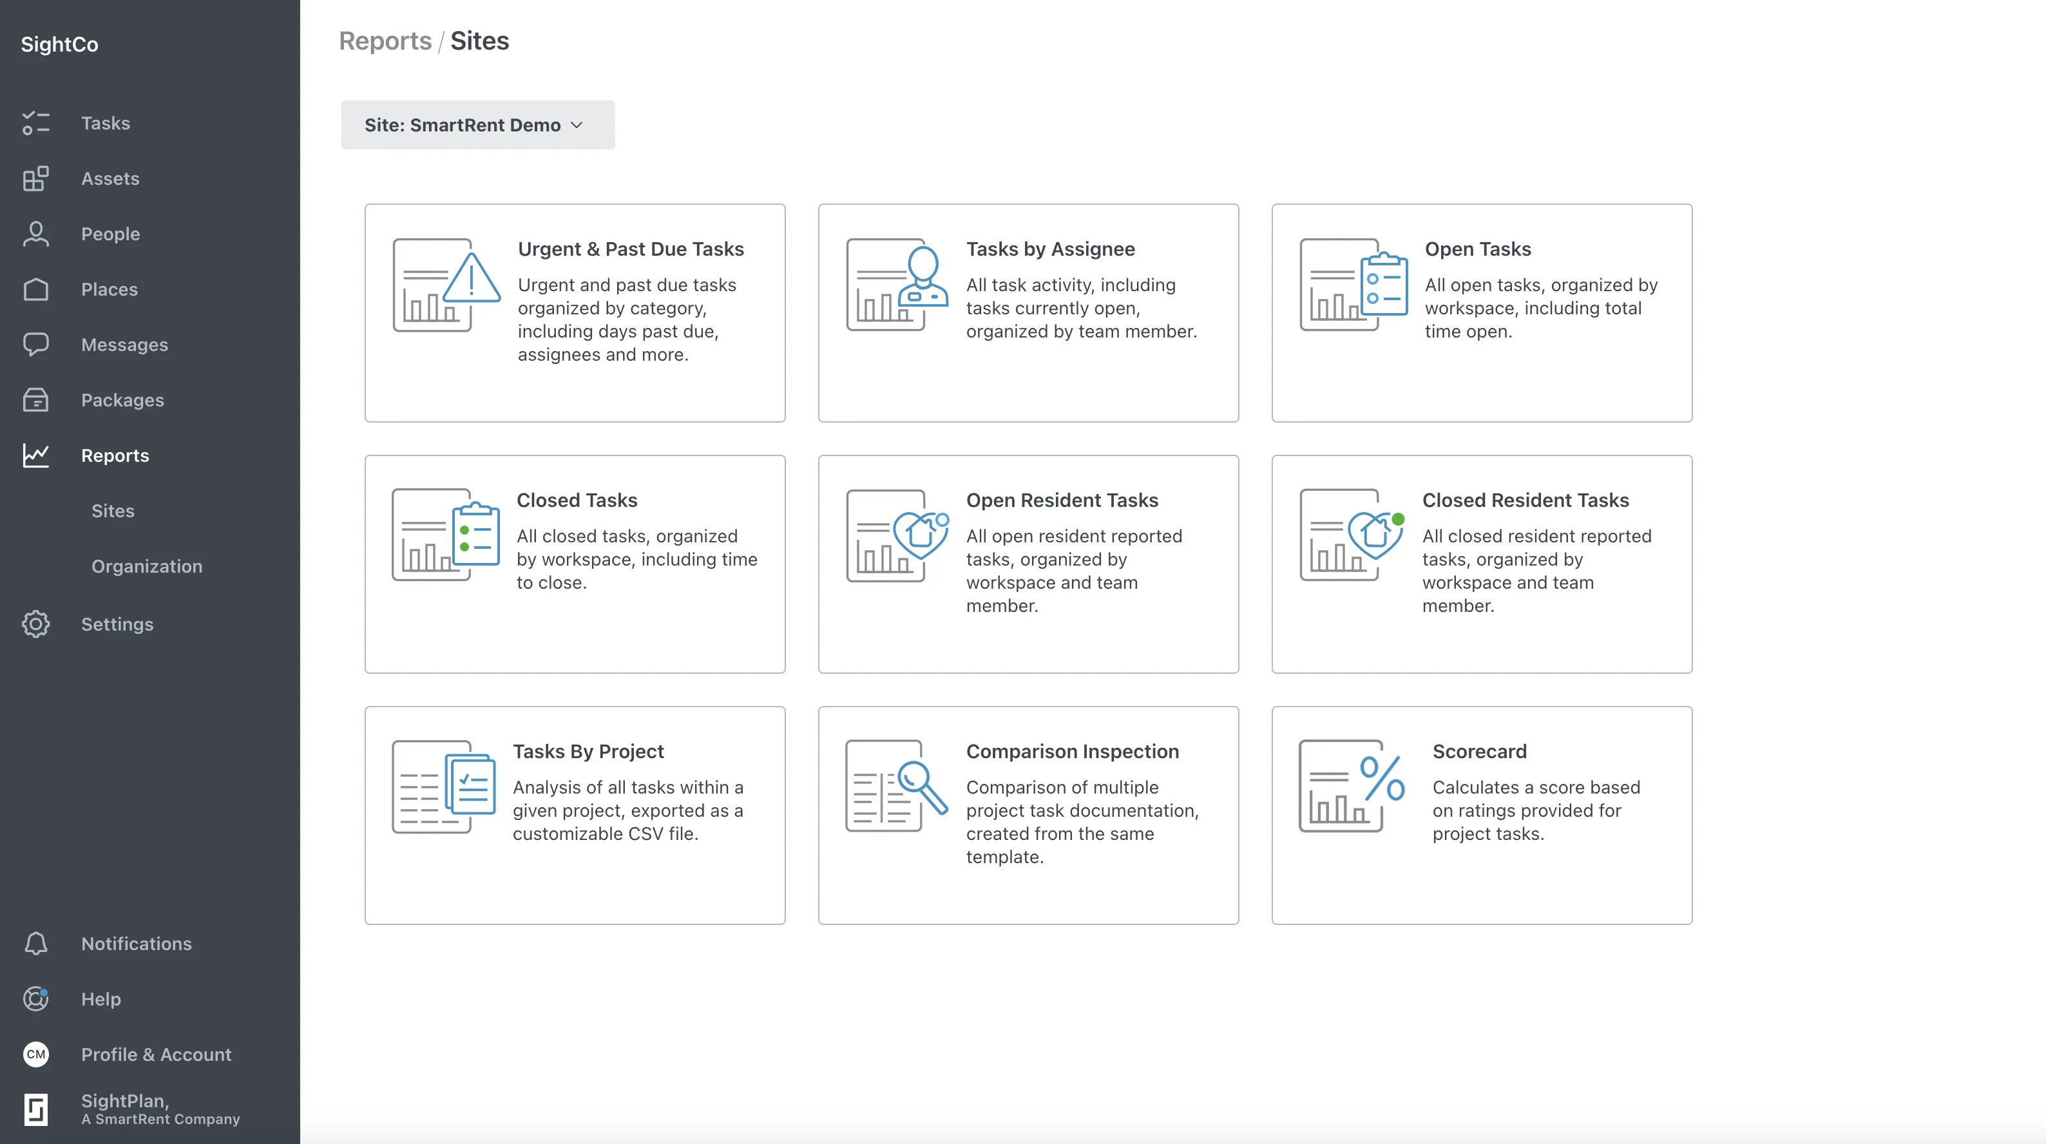Open Profile & Account
This screenshot has height=1144, width=2046.
click(157, 1054)
